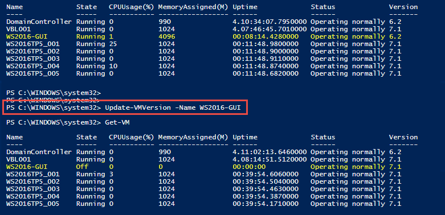The width and height of the screenshot is (445, 215).
Task: Click the Get-VM command text
Action: point(117,123)
